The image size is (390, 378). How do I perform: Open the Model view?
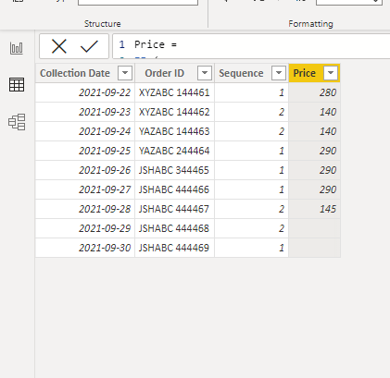tap(17, 122)
